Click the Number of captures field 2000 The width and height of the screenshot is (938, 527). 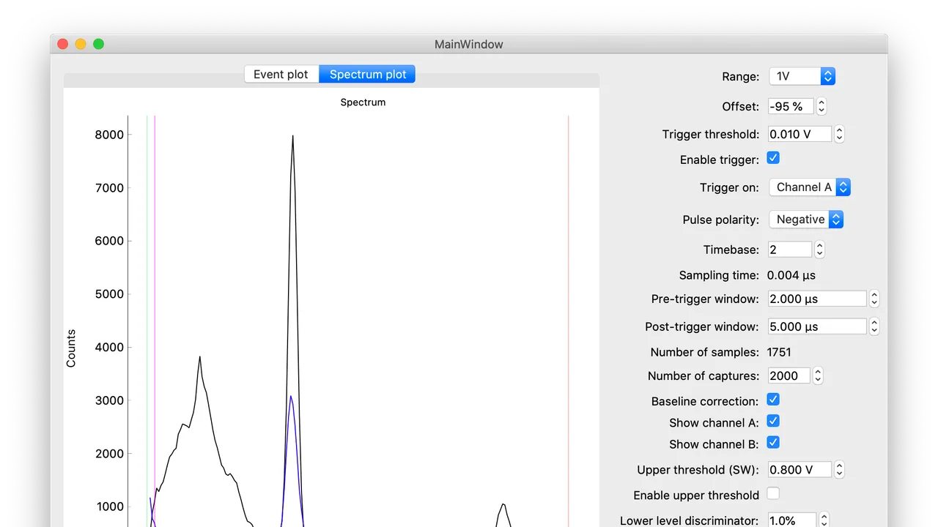789,375
